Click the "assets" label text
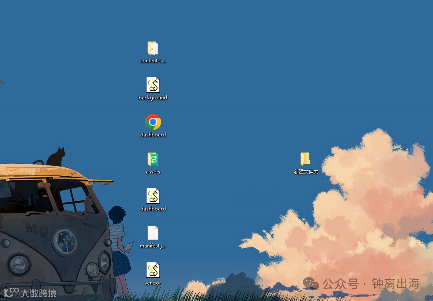The height and width of the screenshot is (301, 433). [153, 172]
